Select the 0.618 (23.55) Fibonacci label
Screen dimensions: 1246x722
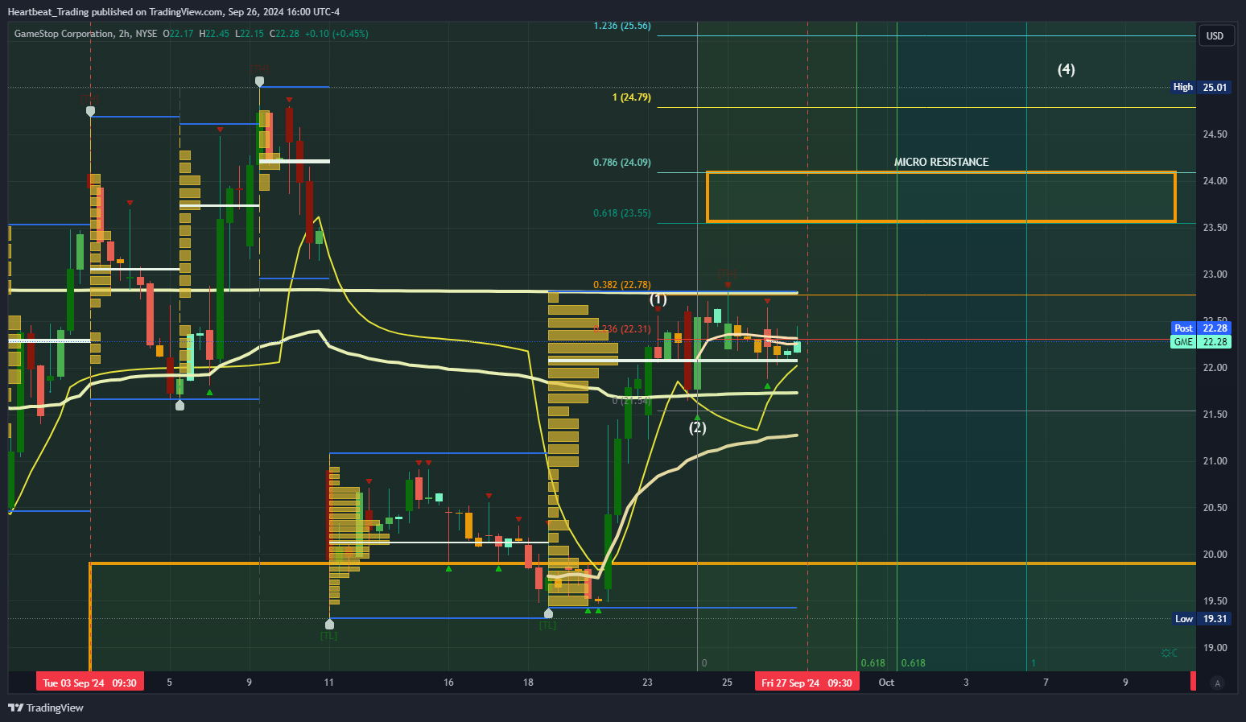tap(622, 213)
